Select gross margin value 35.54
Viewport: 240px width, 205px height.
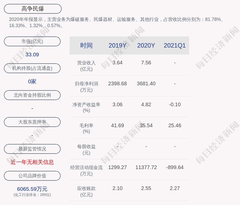[x=146, y=126]
